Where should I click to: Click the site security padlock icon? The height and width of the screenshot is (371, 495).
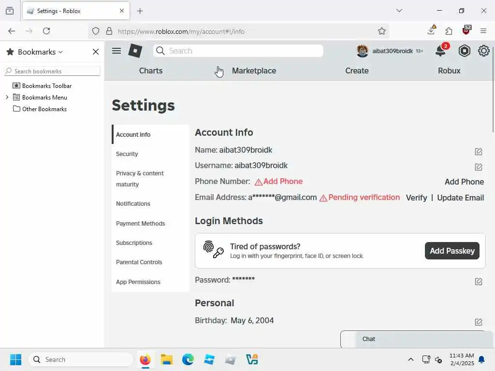click(x=109, y=31)
